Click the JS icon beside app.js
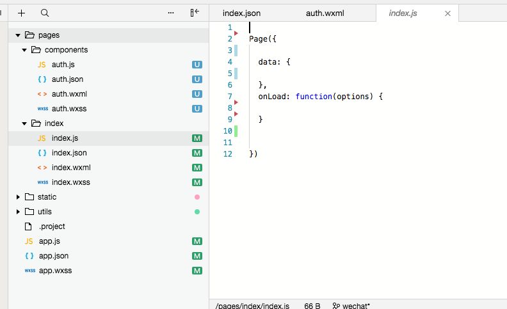 [29, 241]
